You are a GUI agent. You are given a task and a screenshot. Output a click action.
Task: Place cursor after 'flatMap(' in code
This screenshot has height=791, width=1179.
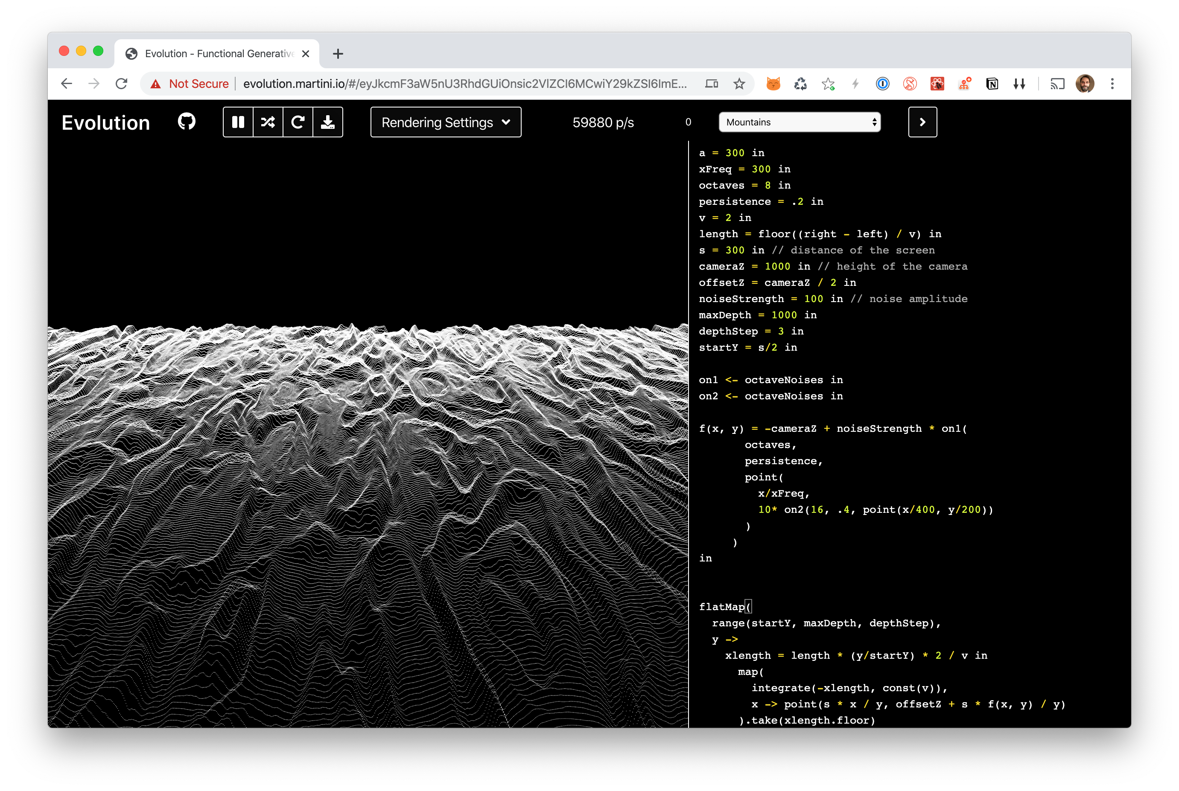(752, 607)
